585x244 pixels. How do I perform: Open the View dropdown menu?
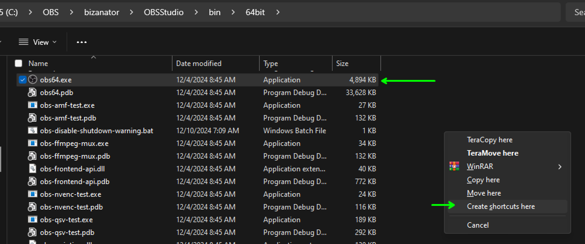pos(38,42)
